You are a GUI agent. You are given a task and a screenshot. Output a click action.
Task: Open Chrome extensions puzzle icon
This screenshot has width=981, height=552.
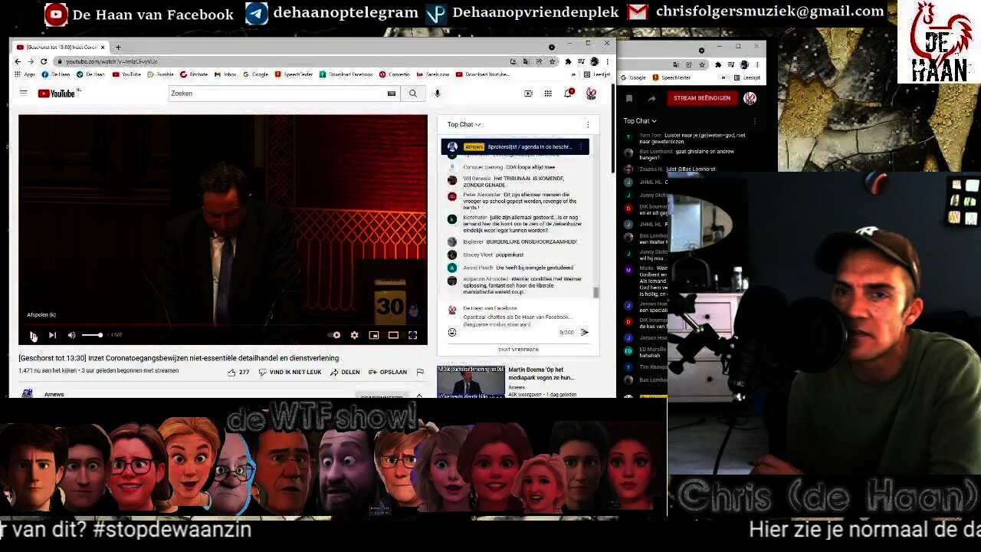pos(568,61)
